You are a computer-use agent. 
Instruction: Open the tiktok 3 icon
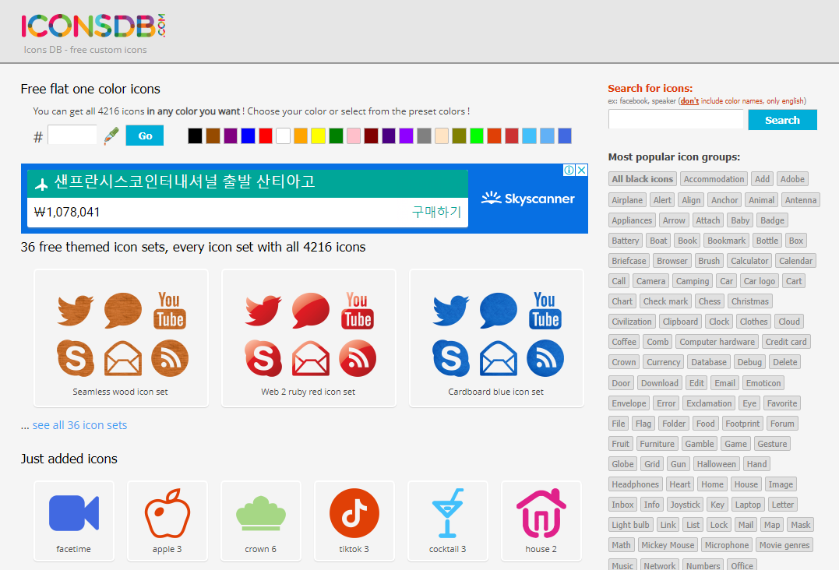(x=354, y=521)
